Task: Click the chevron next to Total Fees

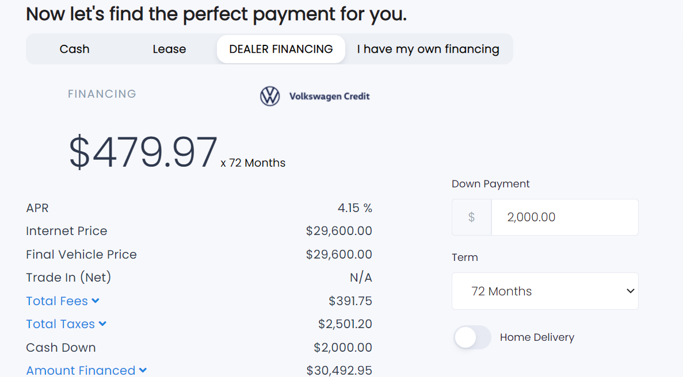Action: 96,301
